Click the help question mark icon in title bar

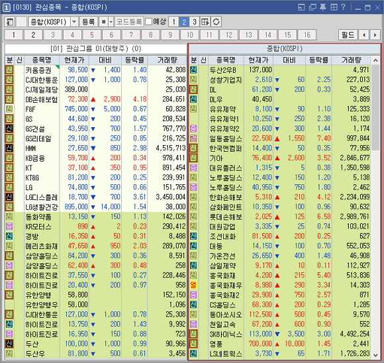343,7
